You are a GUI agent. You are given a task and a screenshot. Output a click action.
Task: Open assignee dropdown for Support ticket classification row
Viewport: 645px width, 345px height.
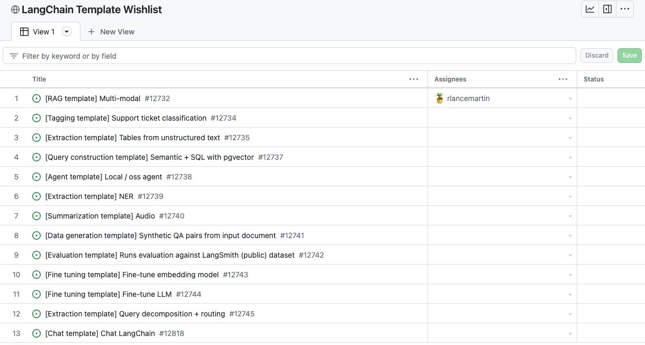tap(570, 119)
